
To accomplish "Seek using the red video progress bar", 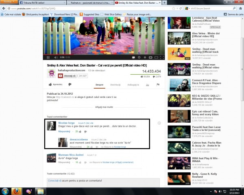I will pyautogui.click(x=104, y=55).
